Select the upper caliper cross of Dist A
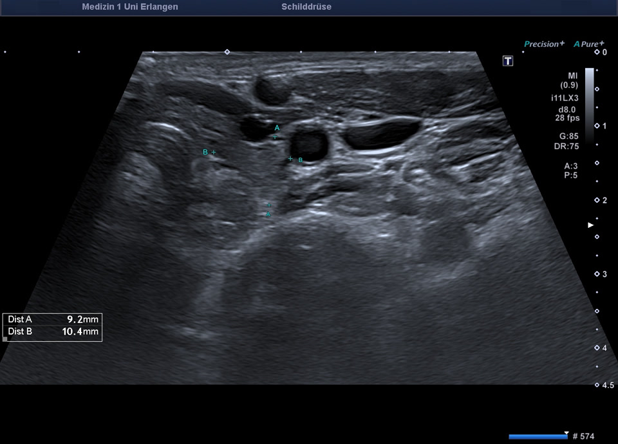The height and width of the screenshot is (444, 618). pos(275,136)
